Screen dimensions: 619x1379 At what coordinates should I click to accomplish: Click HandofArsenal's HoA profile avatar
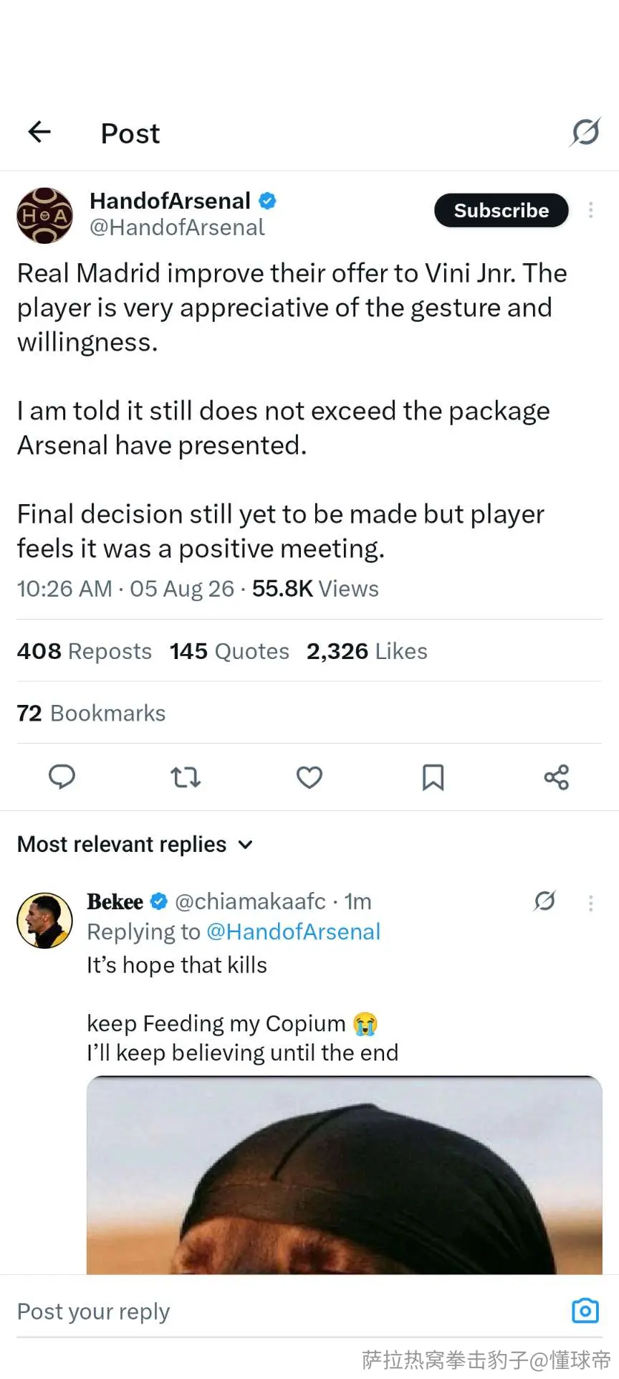(x=44, y=215)
